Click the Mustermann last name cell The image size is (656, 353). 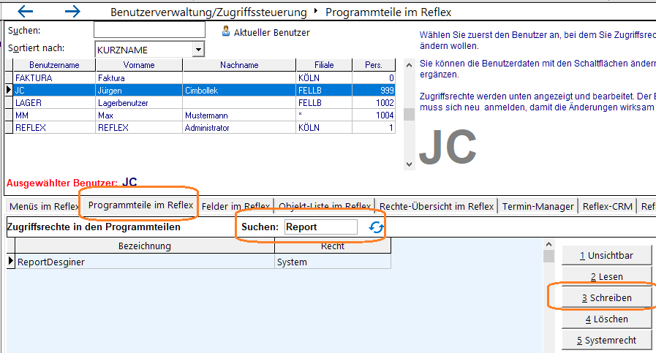tap(239, 115)
